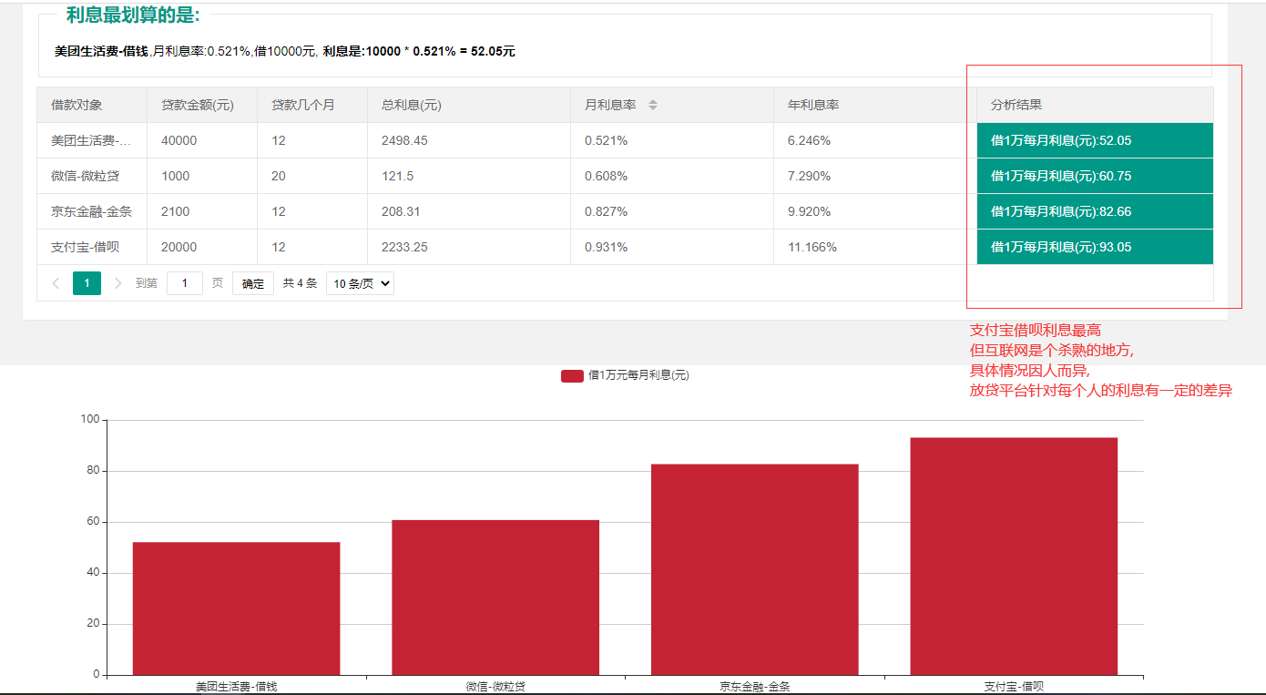Image resolution: width=1266 pixels, height=695 pixels.
Task: Open the 10 条/页 page size dropdown
Action: pyautogui.click(x=360, y=283)
